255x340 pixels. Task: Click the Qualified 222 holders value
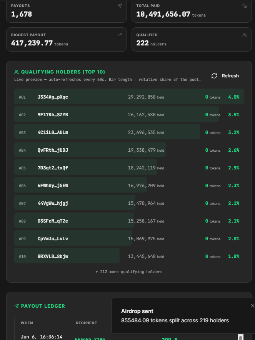(x=151, y=43)
